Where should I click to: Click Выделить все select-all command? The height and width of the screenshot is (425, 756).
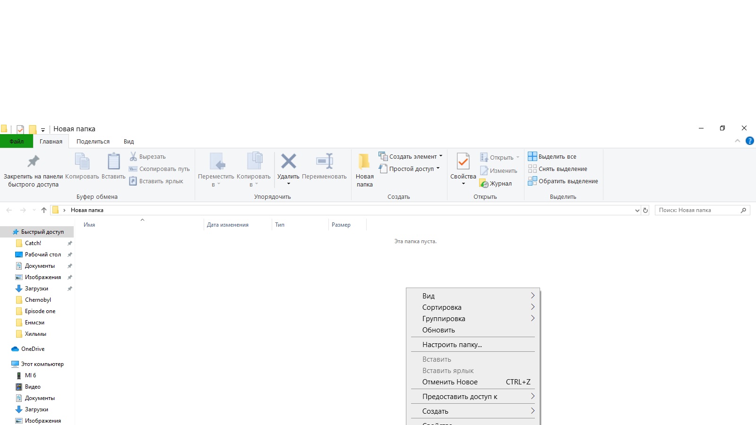pyautogui.click(x=552, y=157)
